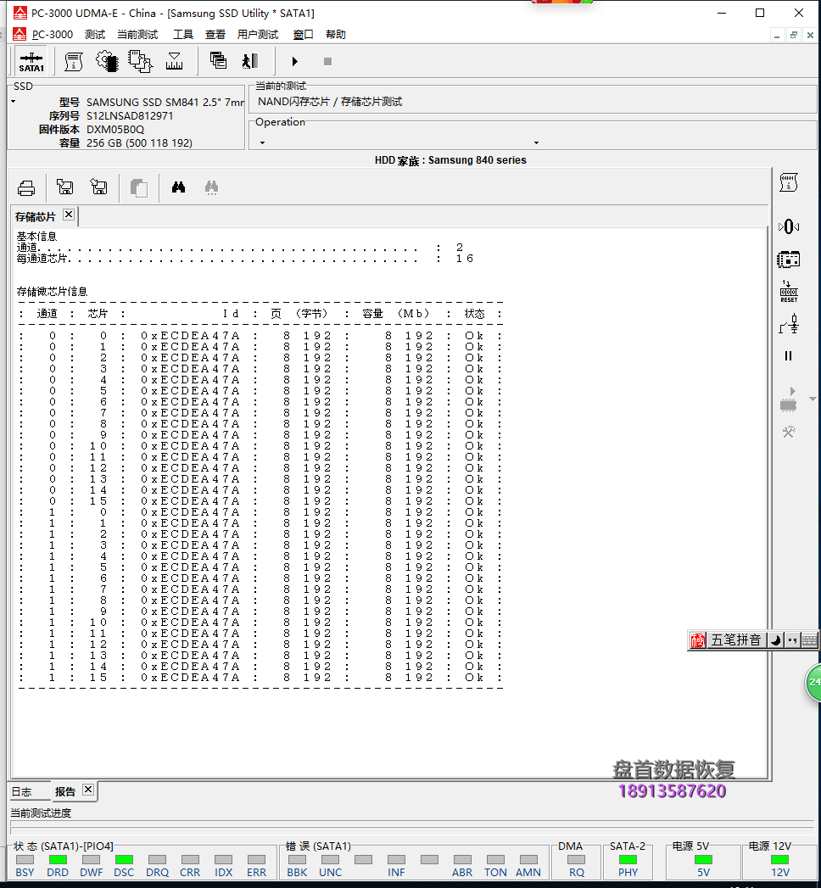
Task: Click the circuit board icon in sidebar
Action: tap(788, 260)
